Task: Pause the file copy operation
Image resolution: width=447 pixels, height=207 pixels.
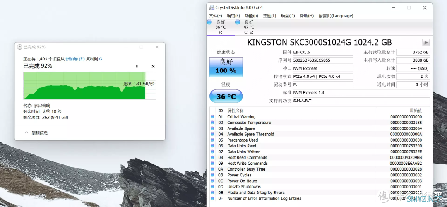Action: pyautogui.click(x=137, y=66)
